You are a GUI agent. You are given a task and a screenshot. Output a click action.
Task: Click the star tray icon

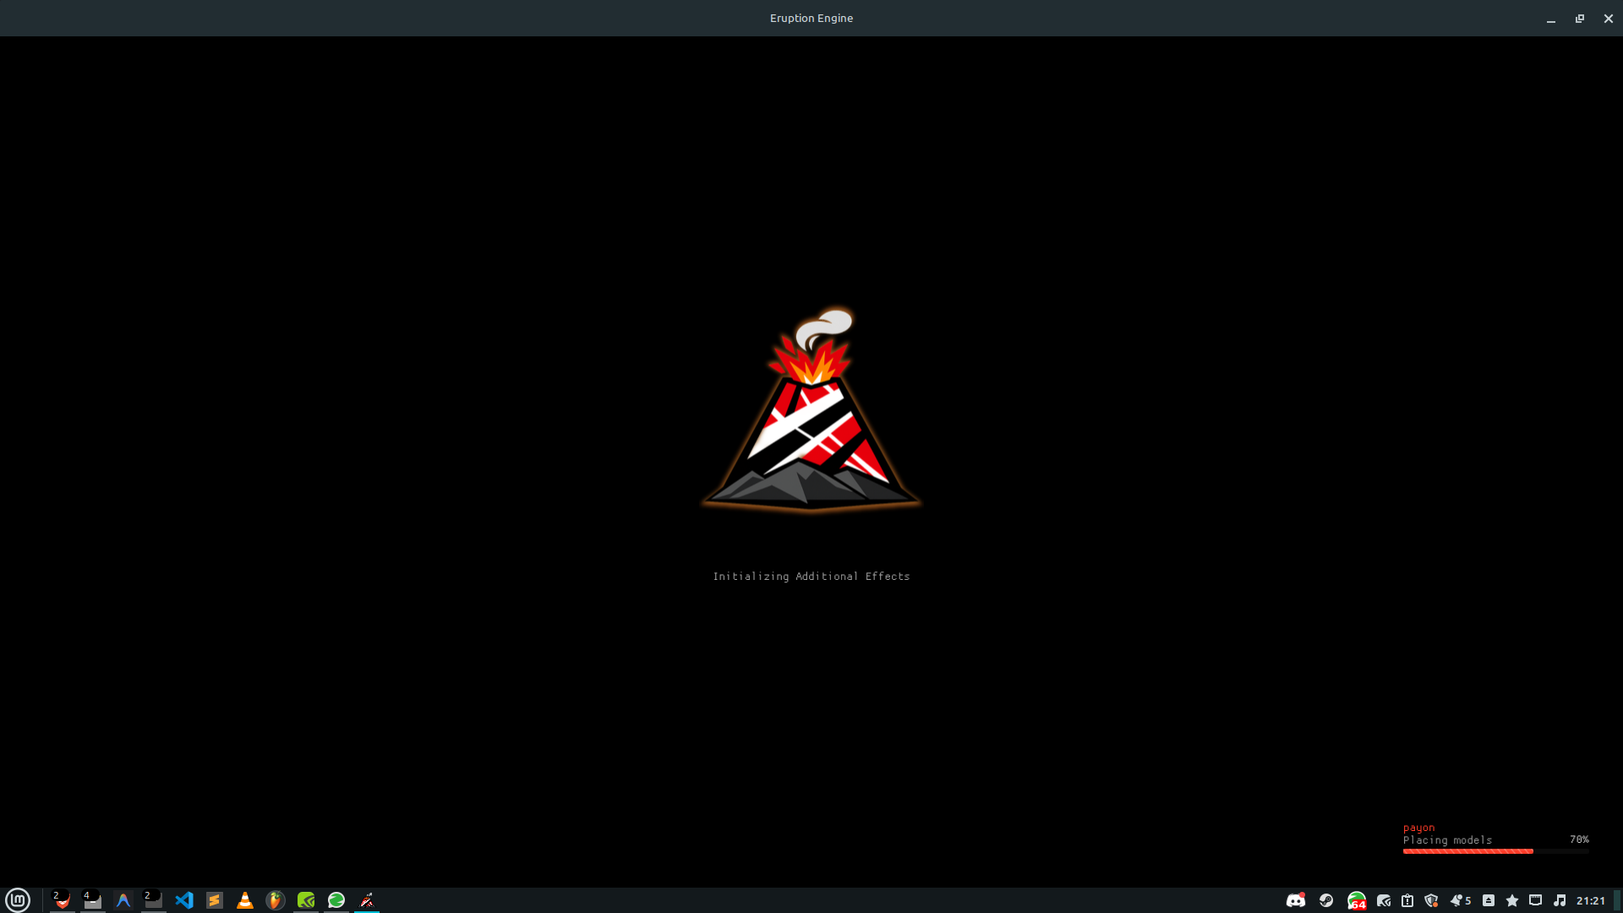pos(1512,900)
